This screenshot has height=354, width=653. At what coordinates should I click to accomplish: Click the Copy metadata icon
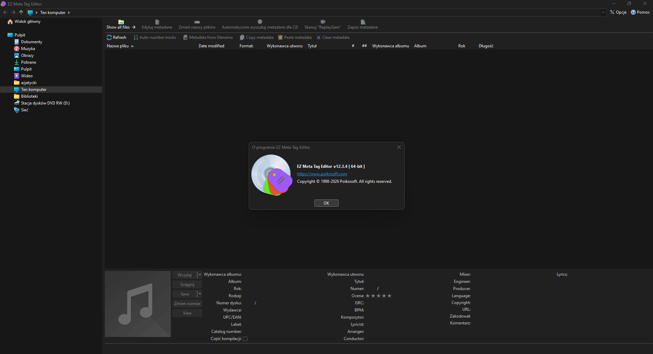[242, 37]
